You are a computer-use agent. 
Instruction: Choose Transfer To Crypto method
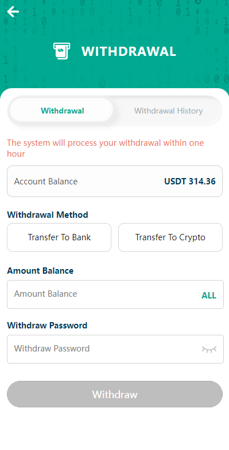(x=170, y=237)
